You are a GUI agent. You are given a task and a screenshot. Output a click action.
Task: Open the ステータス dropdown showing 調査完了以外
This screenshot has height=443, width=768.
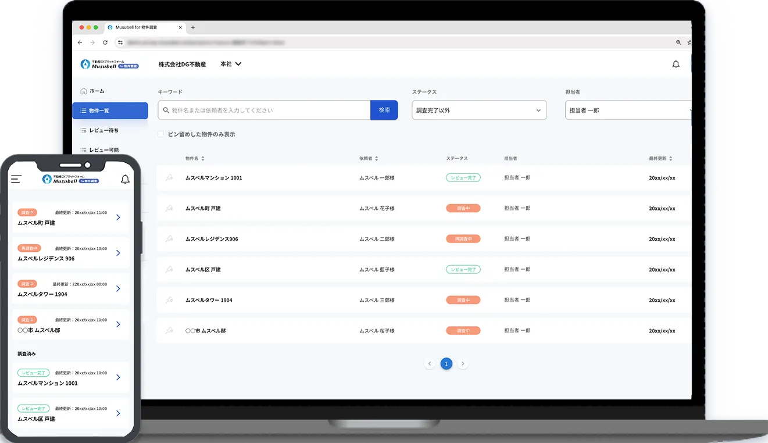pos(478,110)
